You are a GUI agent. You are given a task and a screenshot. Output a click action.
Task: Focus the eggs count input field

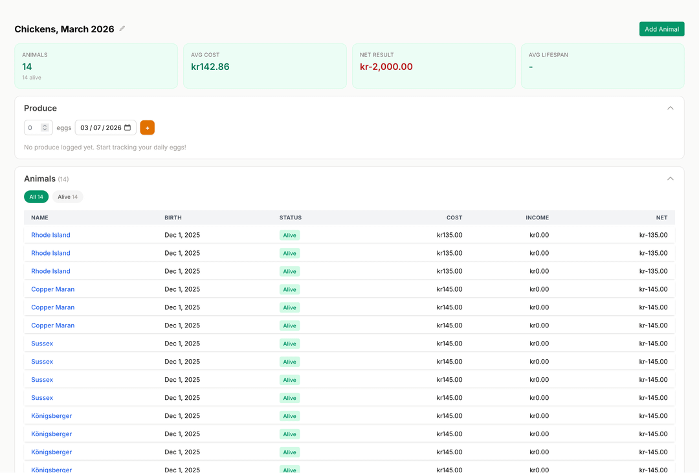point(32,127)
